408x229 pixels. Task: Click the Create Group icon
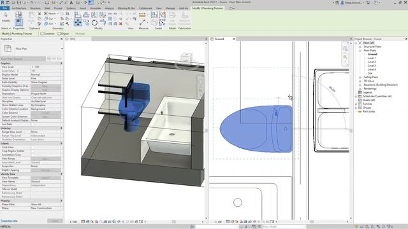click(162, 15)
